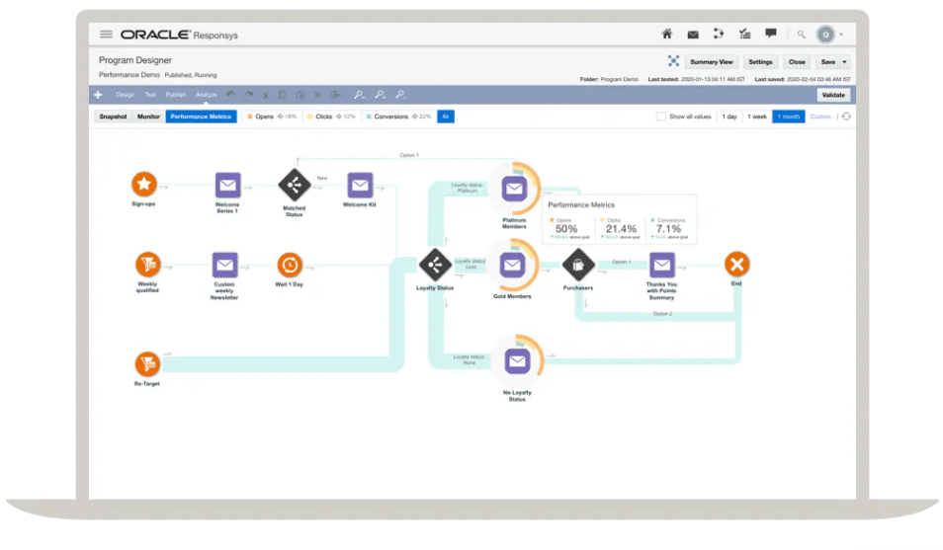This screenshot has width=943, height=550.
Task: Select the Performance Metrics tab
Action: [x=201, y=117]
